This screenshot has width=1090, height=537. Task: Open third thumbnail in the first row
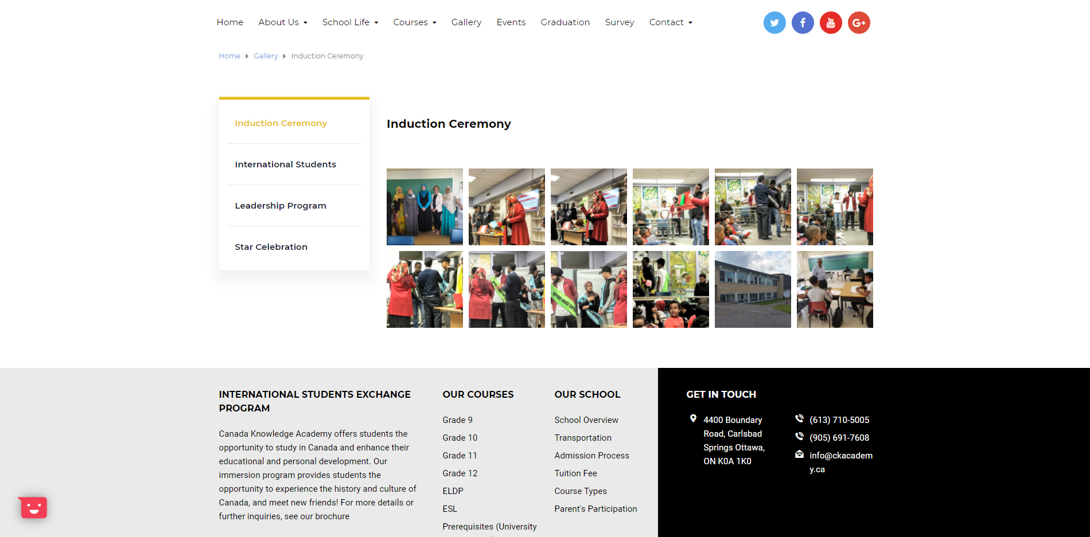[x=589, y=207]
